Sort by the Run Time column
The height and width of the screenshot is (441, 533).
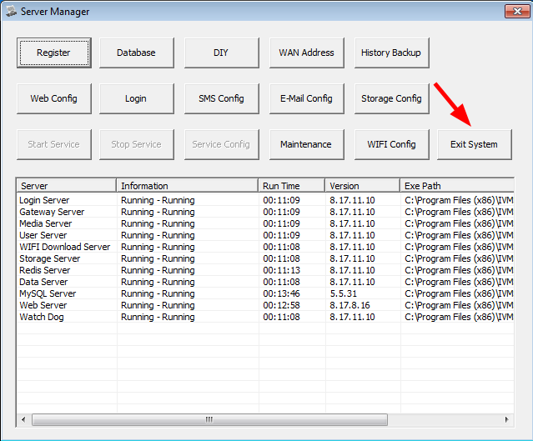(291, 186)
